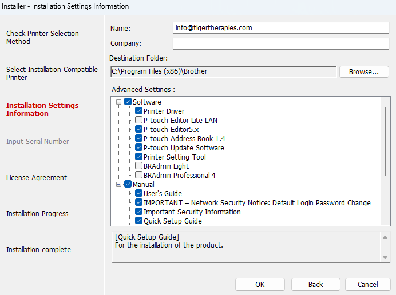Uncheck P-touch Update Software checkbox
396x295 pixels.
click(x=138, y=147)
